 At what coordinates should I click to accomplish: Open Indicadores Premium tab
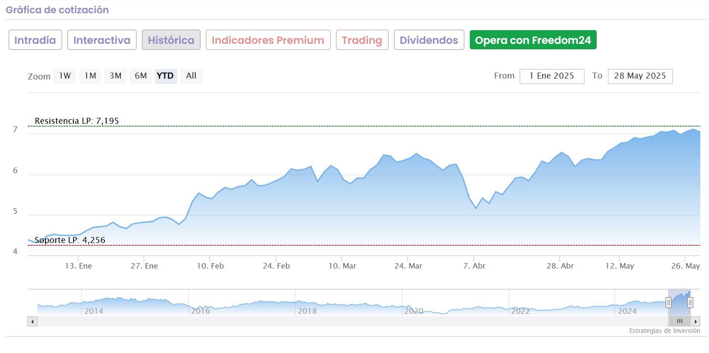(x=268, y=40)
